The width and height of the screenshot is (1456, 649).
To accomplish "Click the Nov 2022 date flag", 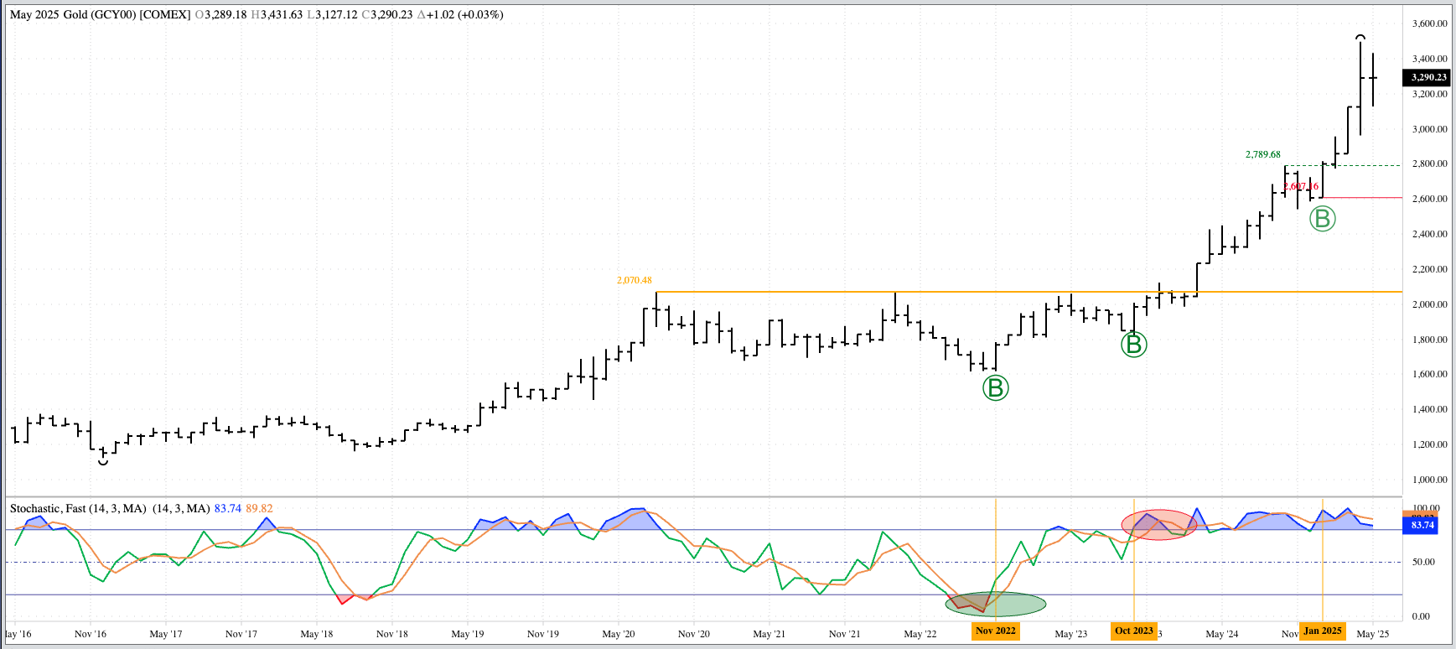I will 995,631.
